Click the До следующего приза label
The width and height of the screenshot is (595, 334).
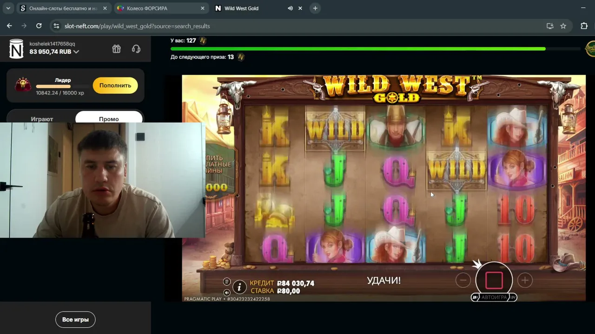point(198,57)
